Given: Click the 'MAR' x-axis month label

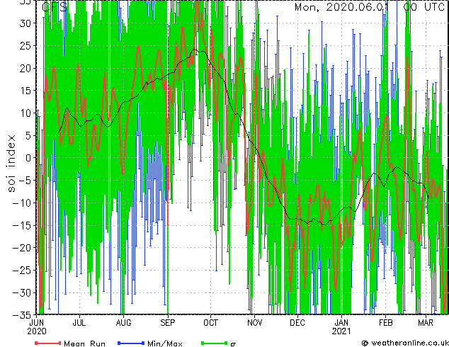Looking at the screenshot, I should click(x=426, y=323).
